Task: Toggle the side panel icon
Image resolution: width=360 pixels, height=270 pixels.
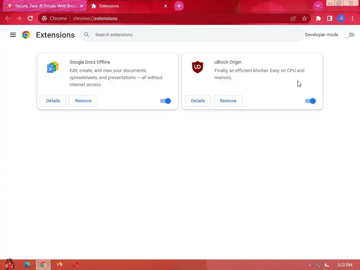Action: 330,18
